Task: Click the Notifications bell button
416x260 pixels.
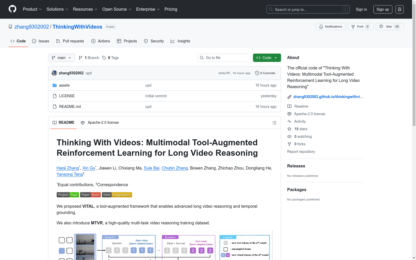Action: 330,27
